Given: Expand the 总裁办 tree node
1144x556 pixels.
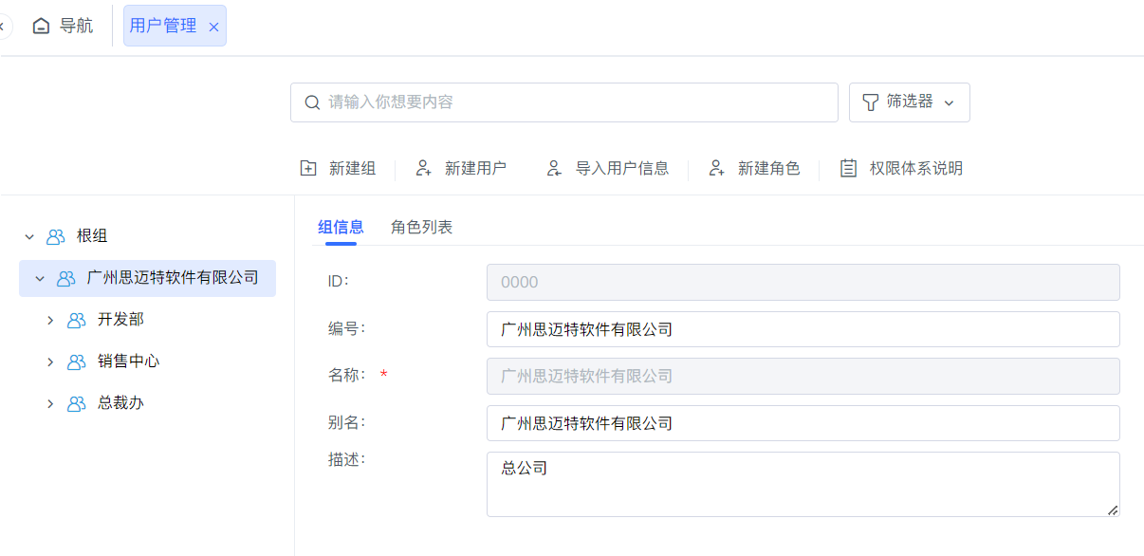Looking at the screenshot, I should coord(50,404).
